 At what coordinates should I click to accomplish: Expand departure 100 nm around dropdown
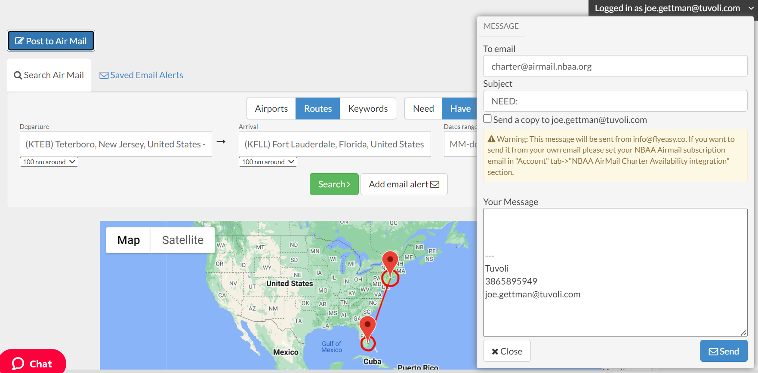pos(49,162)
